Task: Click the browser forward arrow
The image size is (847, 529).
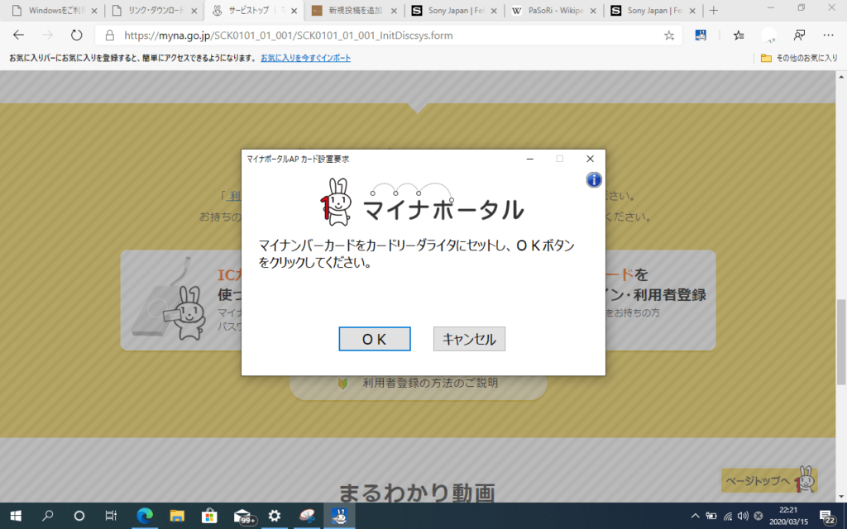Action: point(47,35)
